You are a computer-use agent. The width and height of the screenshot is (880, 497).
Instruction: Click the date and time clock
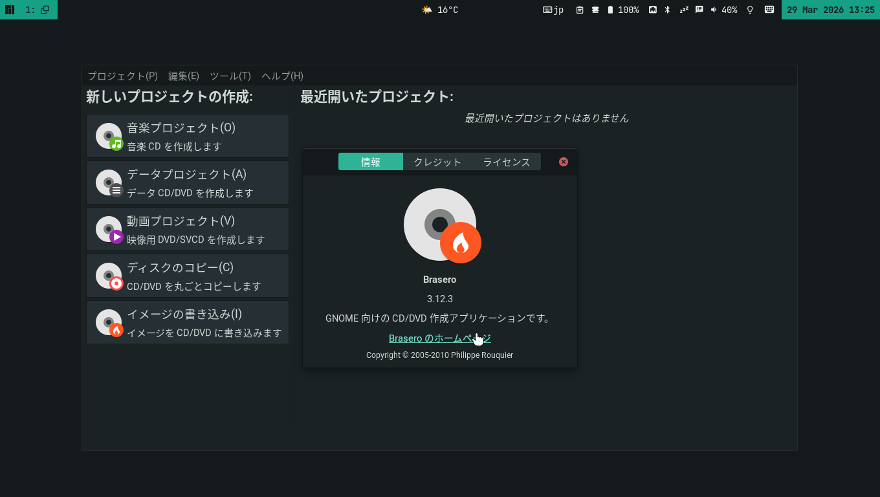[x=831, y=10]
